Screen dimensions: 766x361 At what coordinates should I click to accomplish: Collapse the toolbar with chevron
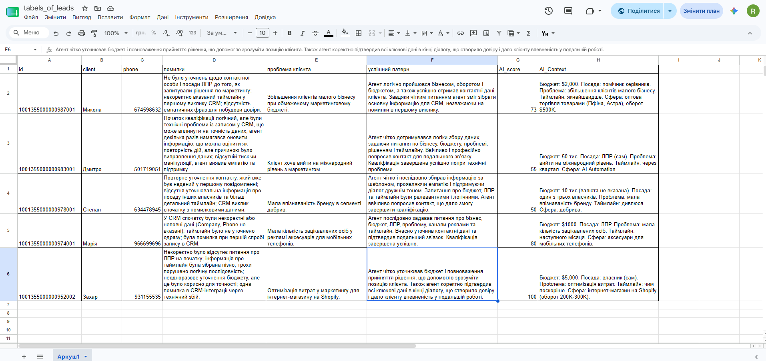coord(750,33)
